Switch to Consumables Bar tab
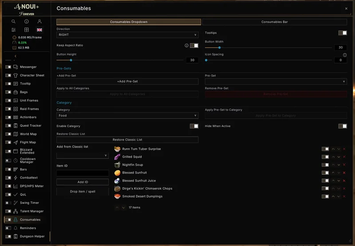Image resolution: width=355 pixels, height=246 pixels. (274, 22)
